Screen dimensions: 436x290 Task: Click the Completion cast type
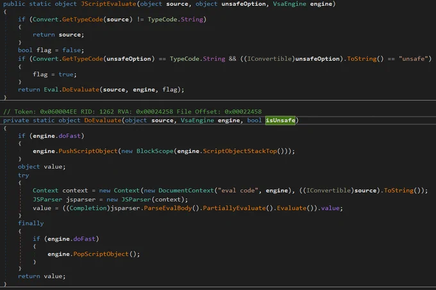(88, 209)
